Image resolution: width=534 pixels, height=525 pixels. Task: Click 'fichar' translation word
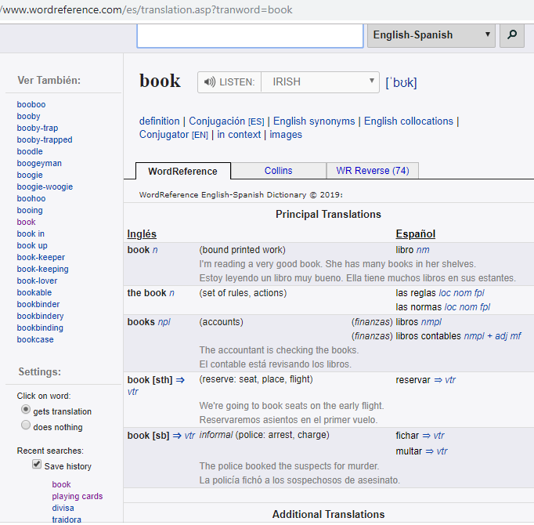(407, 436)
